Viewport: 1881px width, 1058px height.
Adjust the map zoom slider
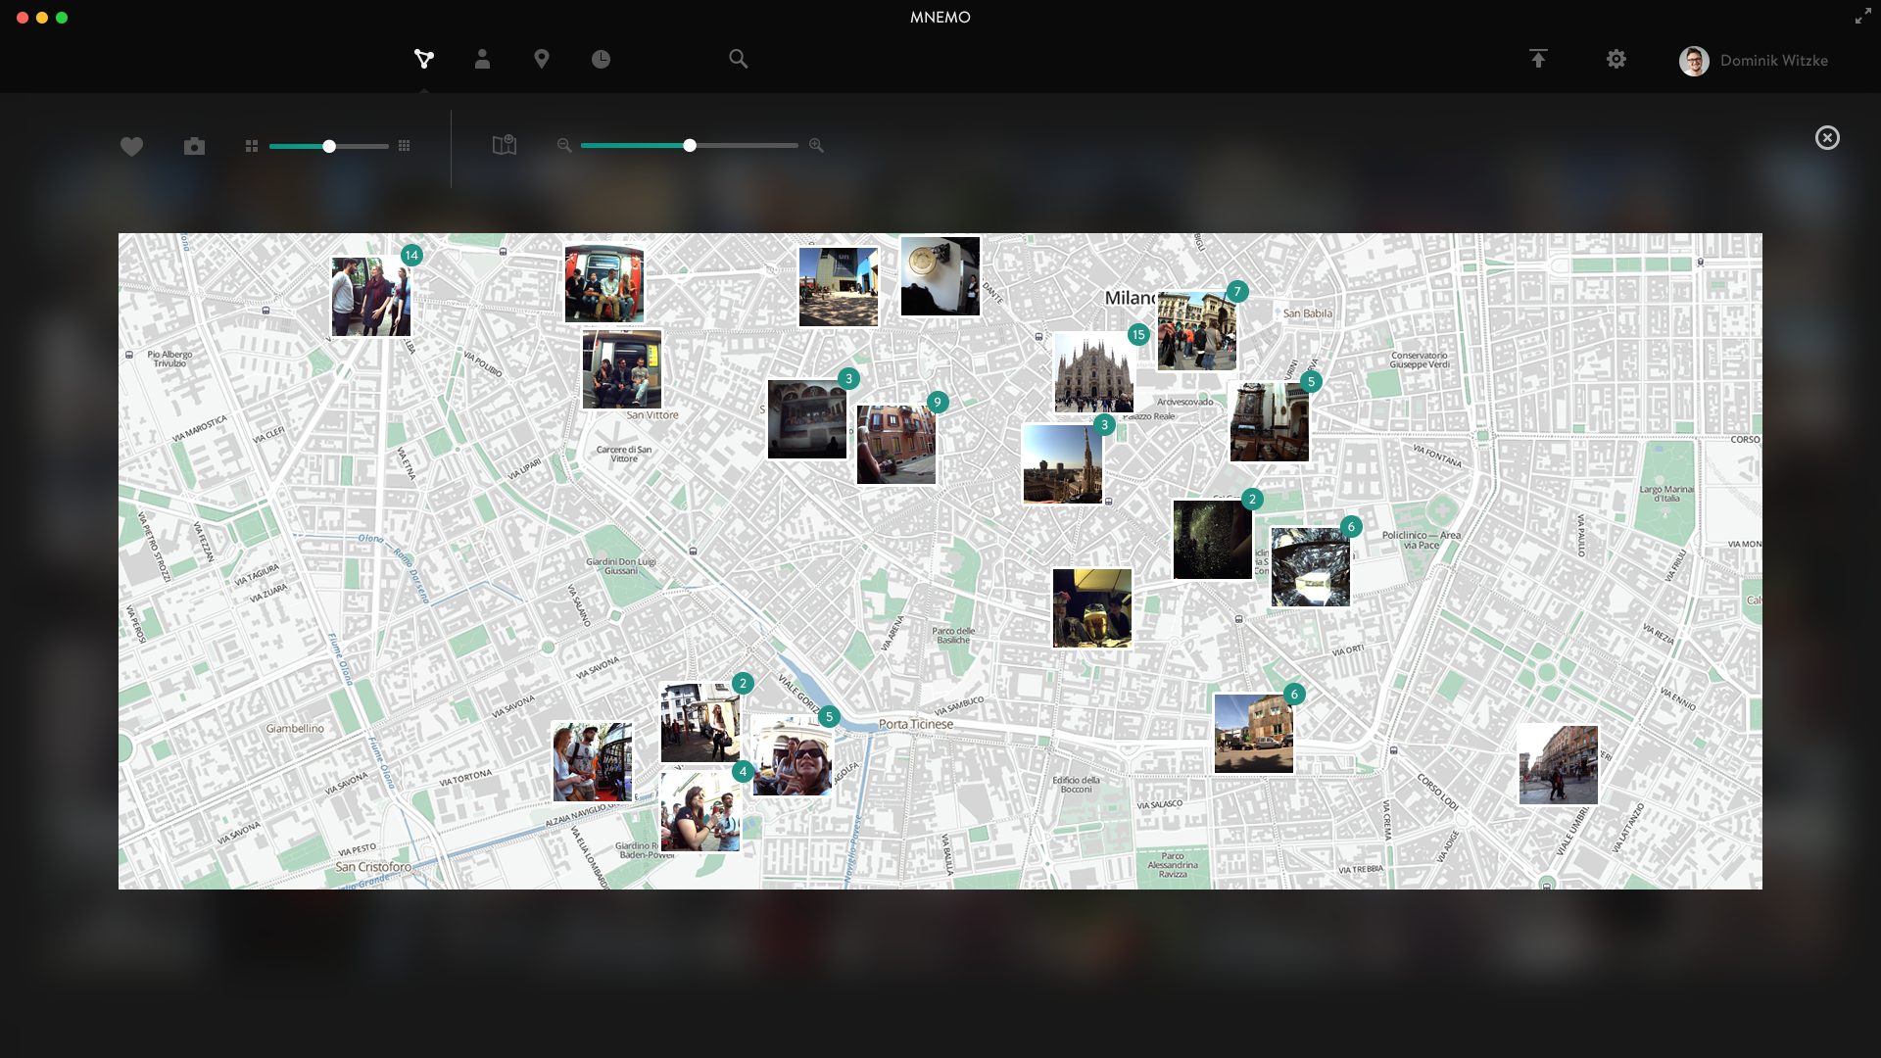coord(690,145)
